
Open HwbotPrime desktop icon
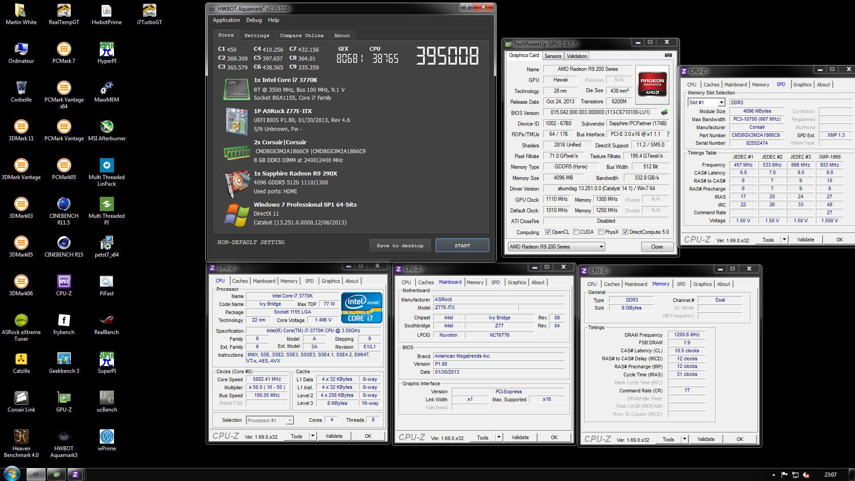click(107, 14)
